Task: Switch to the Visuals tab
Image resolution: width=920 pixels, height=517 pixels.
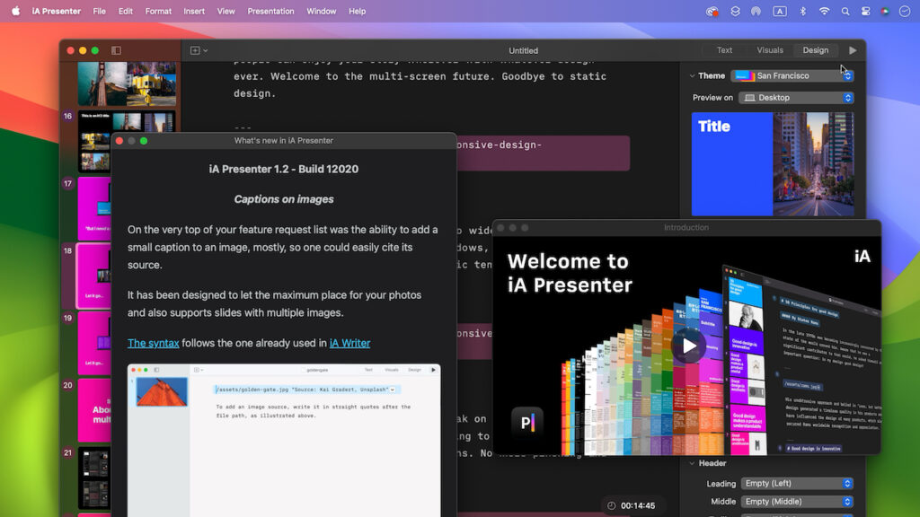Action: (770, 50)
